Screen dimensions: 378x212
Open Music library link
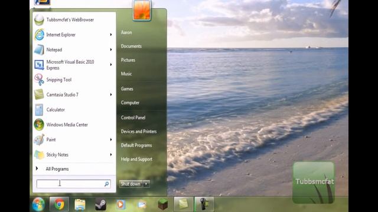pyautogui.click(x=126, y=74)
